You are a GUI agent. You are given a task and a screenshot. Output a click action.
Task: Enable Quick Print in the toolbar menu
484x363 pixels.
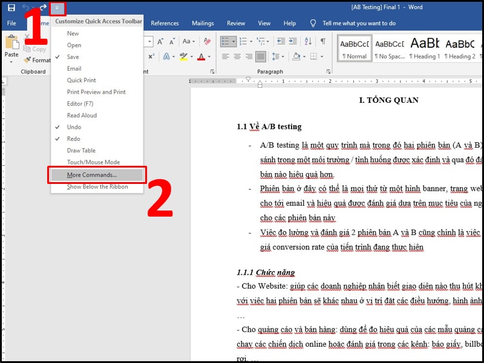coord(97,80)
